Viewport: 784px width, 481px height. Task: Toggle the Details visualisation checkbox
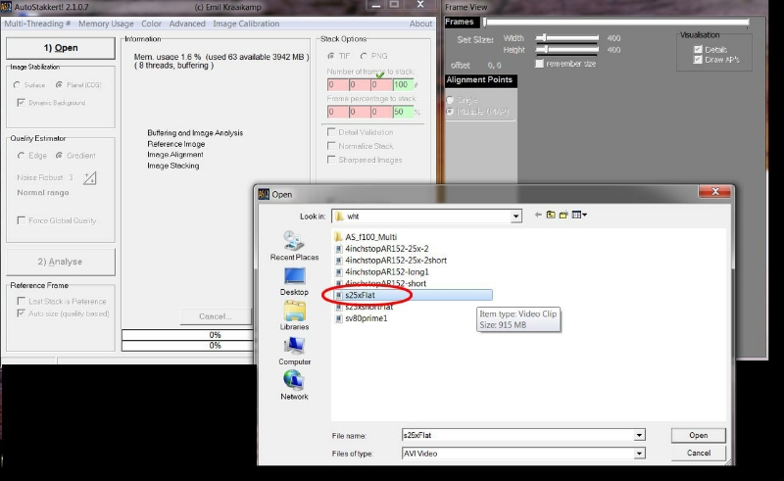coord(697,49)
